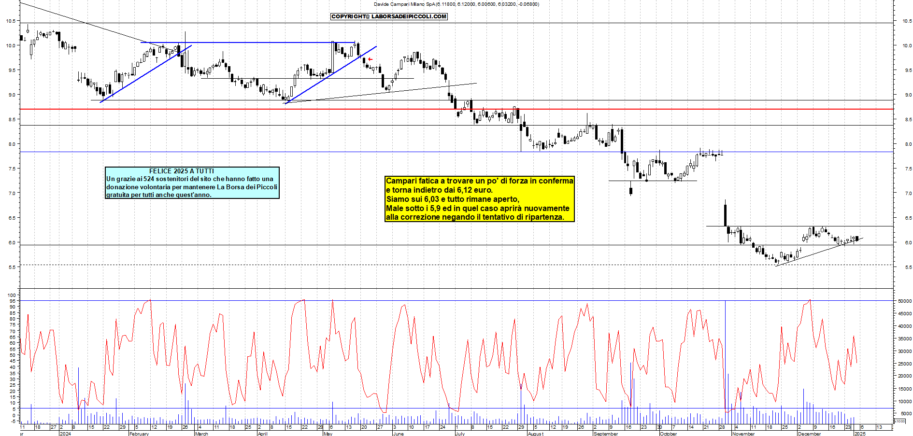Select the small red arrow marker on the chart
913x436 pixels.
[370, 59]
